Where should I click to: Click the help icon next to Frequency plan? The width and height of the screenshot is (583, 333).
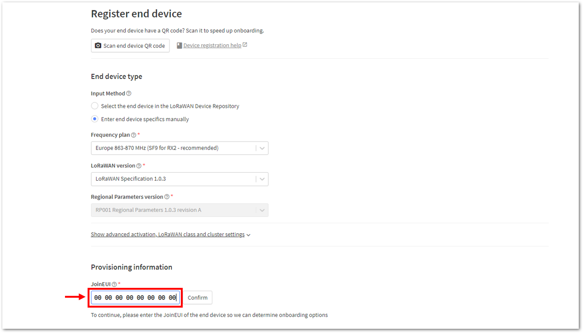tap(134, 135)
